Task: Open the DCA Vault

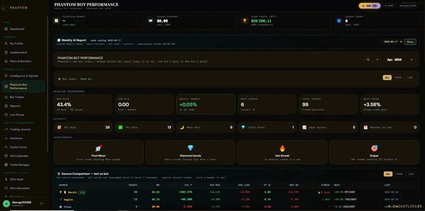Action: (23, 179)
